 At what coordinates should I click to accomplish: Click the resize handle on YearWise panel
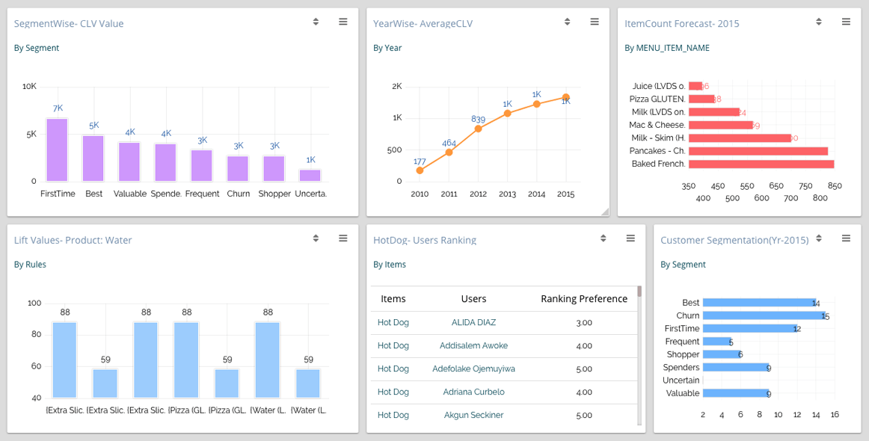click(x=605, y=212)
